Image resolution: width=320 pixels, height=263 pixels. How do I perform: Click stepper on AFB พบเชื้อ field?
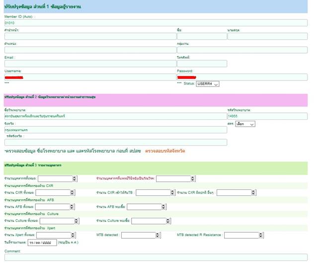tap(164, 207)
